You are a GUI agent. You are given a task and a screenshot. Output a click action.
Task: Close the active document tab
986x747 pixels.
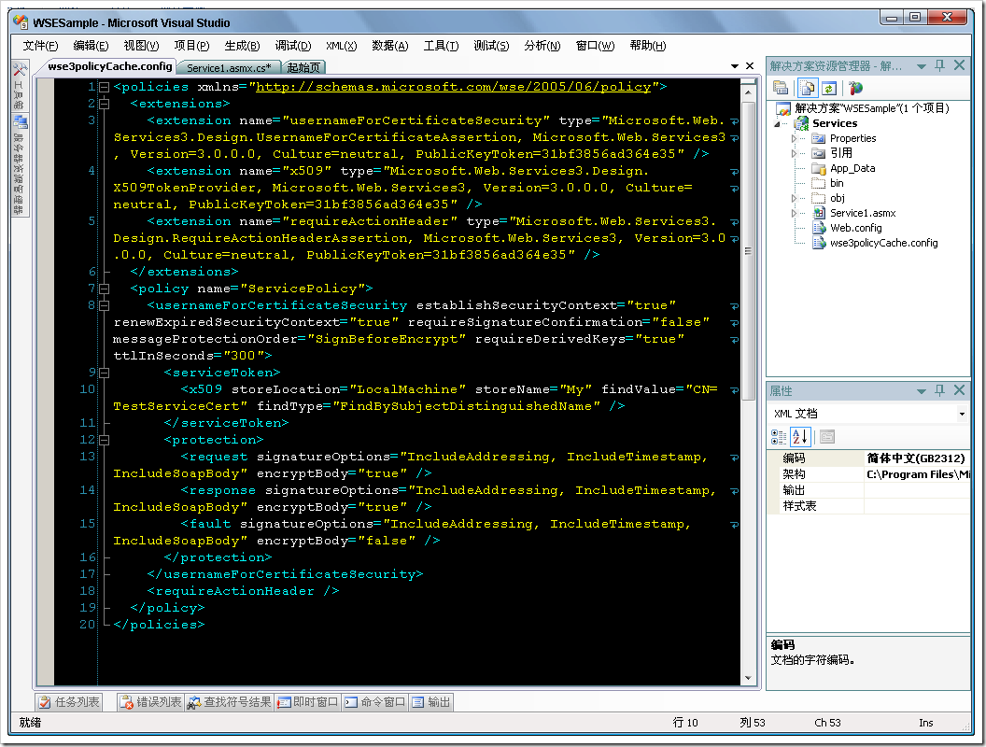point(750,65)
